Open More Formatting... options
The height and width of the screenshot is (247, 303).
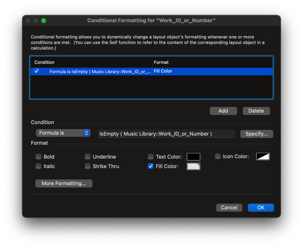point(64,183)
